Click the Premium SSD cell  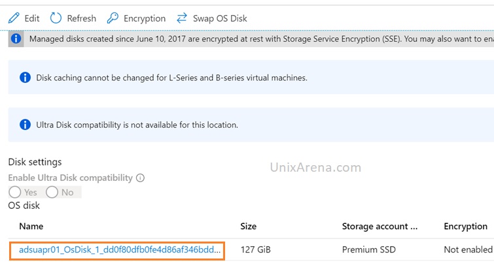368,250
